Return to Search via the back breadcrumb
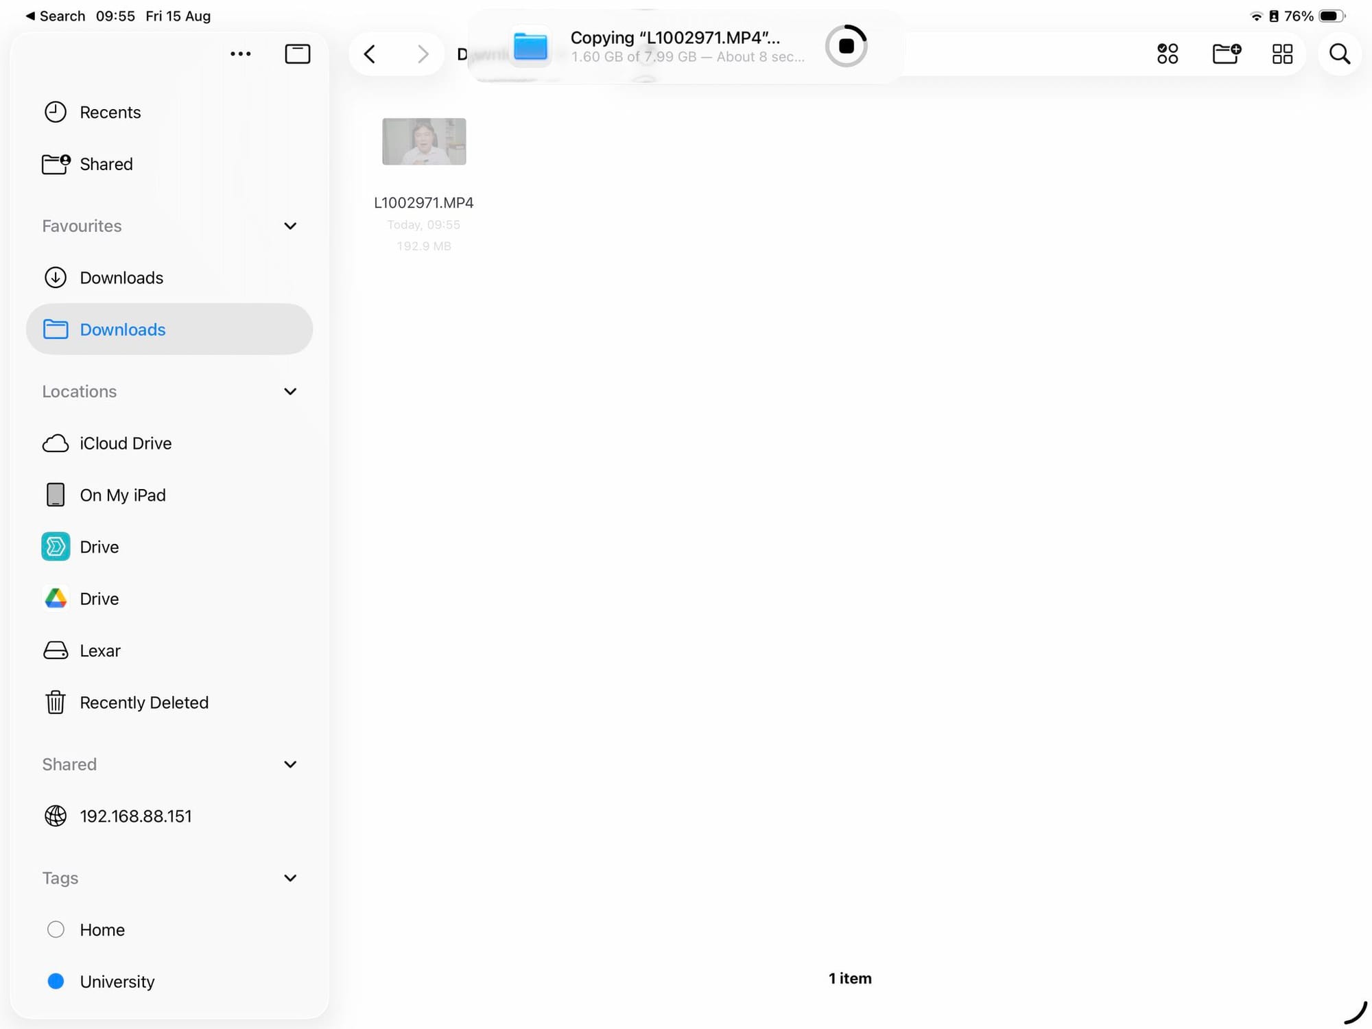The image size is (1372, 1029). point(56,16)
